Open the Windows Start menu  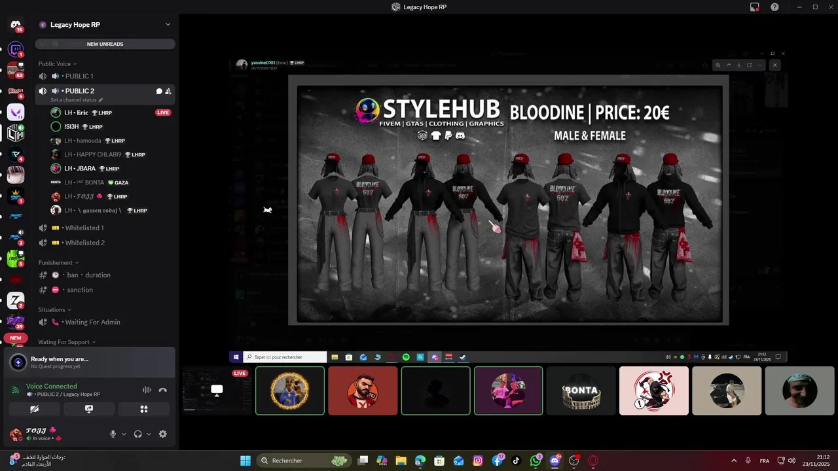(x=245, y=461)
